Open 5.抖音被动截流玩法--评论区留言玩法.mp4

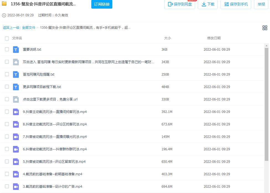click(54, 161)
